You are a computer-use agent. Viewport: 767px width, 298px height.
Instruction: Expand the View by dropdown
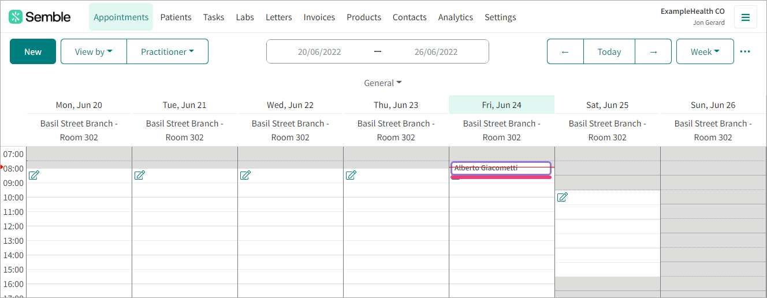(x=94, y=51)
